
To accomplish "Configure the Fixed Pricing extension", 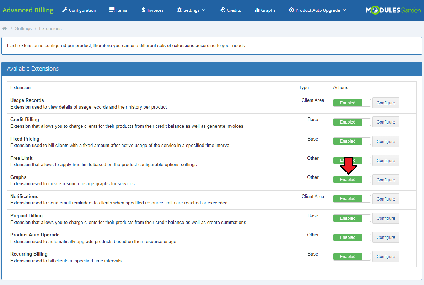I will pyautogui.click(x=386, y=142).
